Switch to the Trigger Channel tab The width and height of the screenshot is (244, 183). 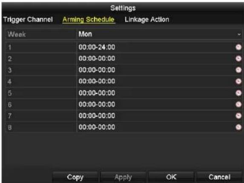[28, 20]
